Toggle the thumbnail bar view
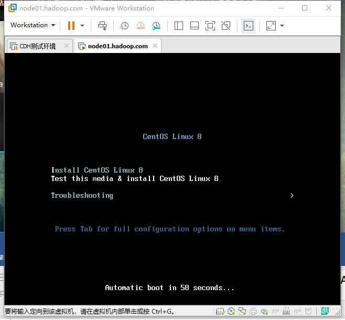 (x=195, y=26)
